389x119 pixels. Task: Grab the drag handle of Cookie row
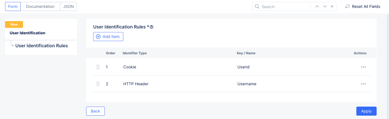tap(98, 67)
